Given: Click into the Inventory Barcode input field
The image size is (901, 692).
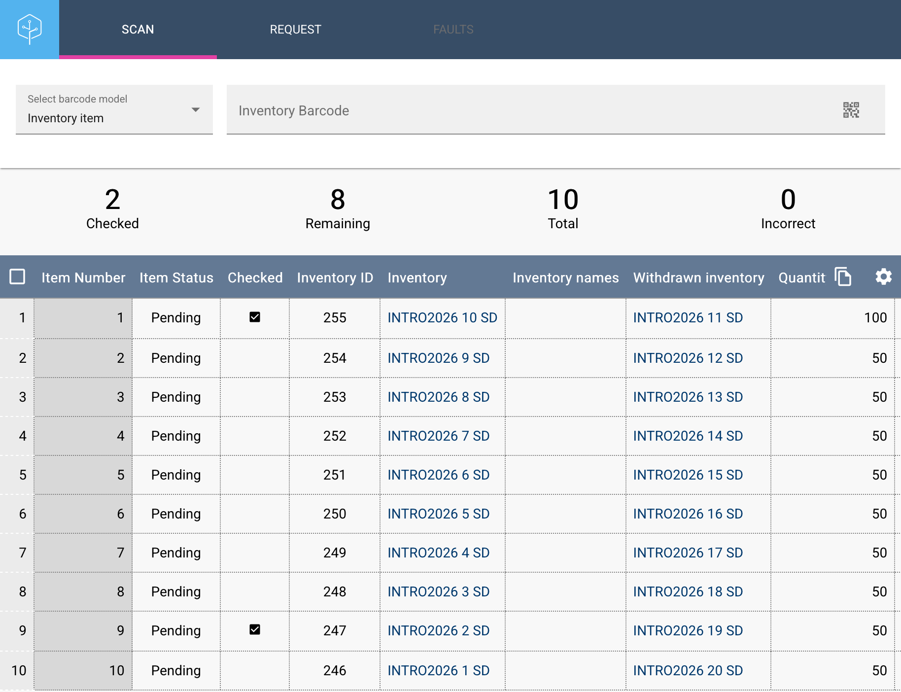Looking at the screenshot, I should click(532, 110).
